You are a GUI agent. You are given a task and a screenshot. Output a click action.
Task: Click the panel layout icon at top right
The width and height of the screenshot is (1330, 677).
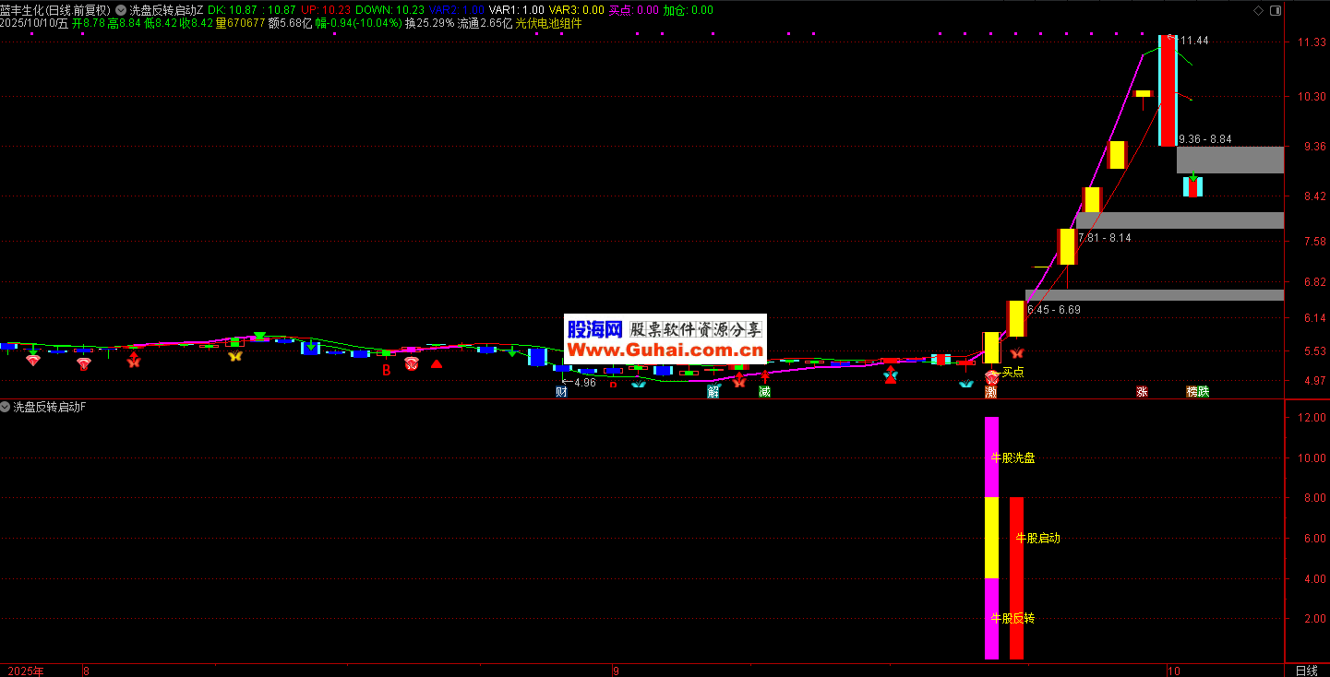point(1276,10)
